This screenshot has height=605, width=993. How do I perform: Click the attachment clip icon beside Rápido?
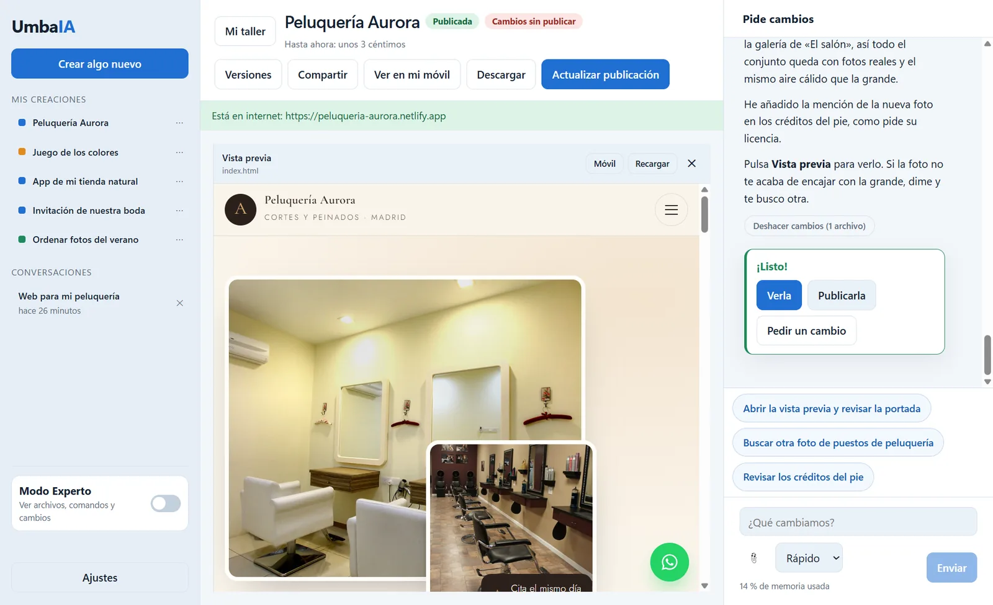pos(753,558)
